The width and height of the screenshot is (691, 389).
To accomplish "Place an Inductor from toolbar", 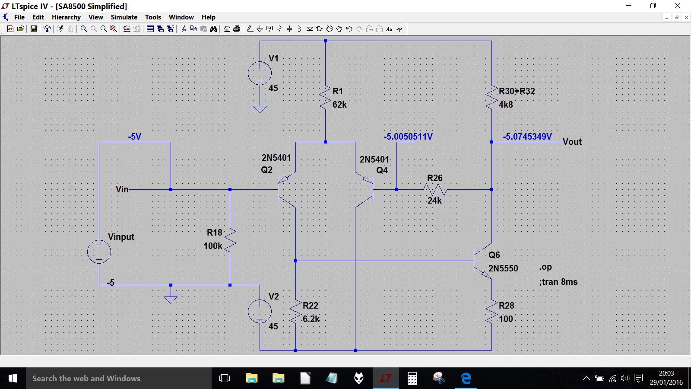I will 299,29.
